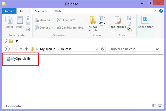This screenshot has height=111, width=166.
Task: Click the search magnifier icon
Action: (157, 49)
